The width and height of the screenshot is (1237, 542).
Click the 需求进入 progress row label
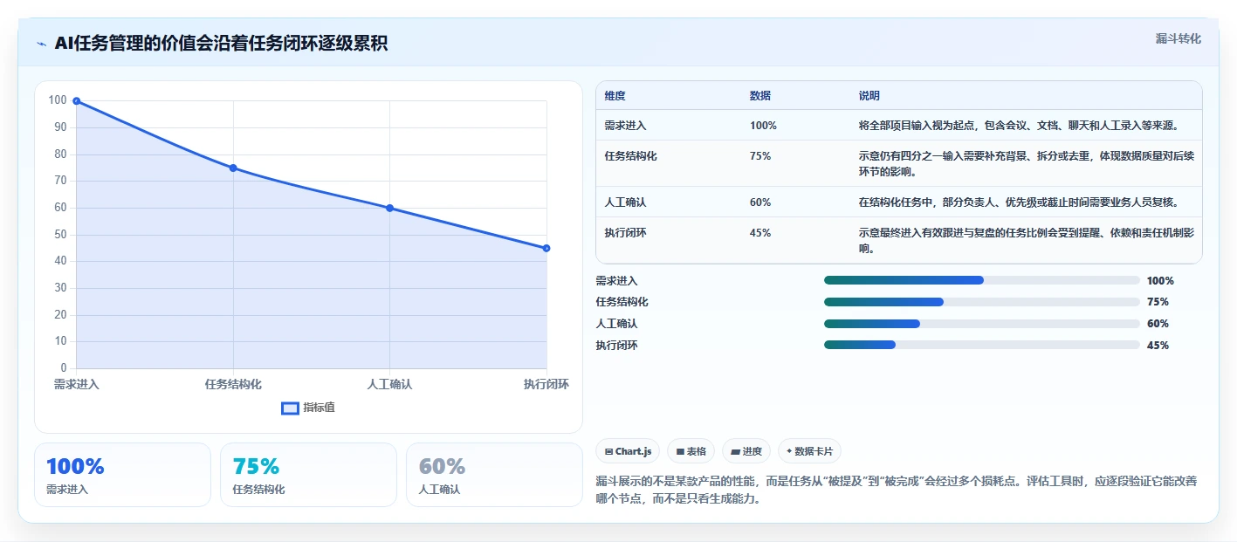(616, 281)
